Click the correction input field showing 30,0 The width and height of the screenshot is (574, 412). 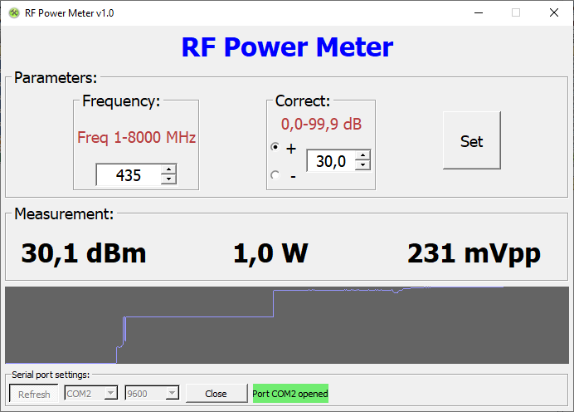(331, 161)
